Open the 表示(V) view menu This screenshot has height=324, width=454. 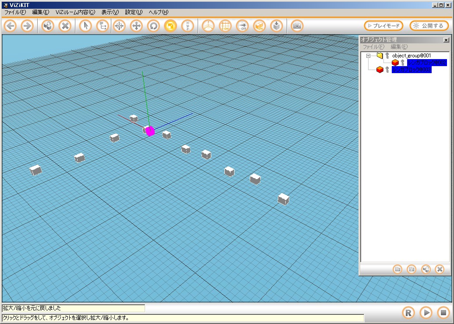[x=110, y=12]
